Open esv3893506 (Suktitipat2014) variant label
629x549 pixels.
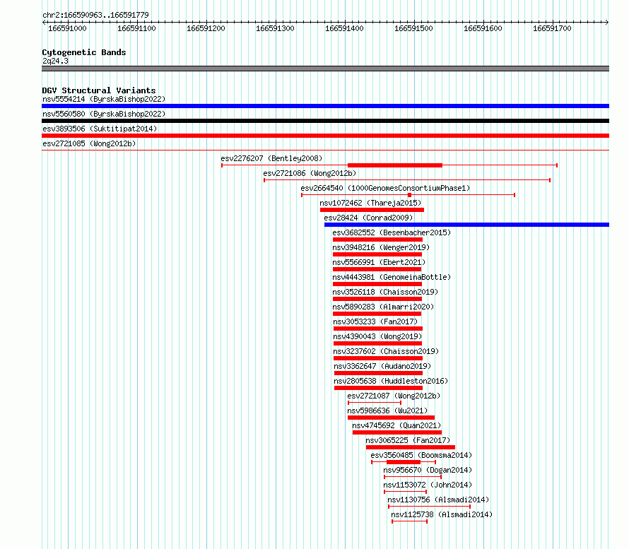coord(100,129)
